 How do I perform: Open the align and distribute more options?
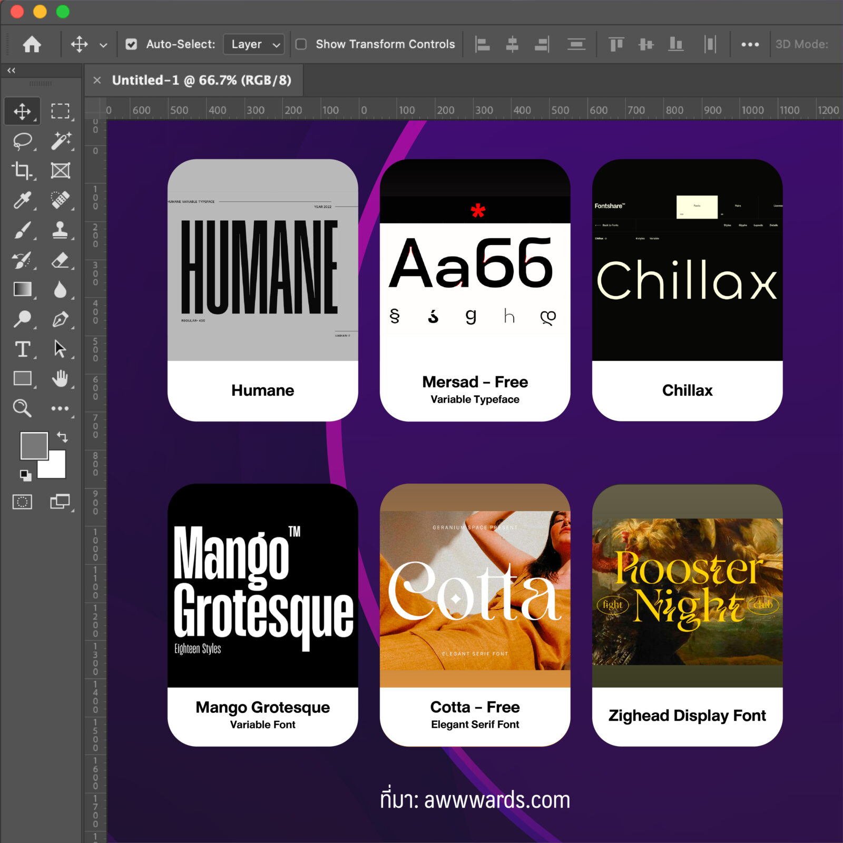click(x=750, y=44)
